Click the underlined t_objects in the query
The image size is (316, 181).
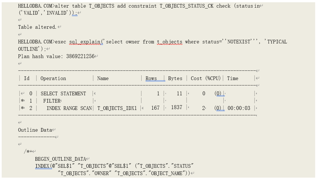click(x=169, y=42)
